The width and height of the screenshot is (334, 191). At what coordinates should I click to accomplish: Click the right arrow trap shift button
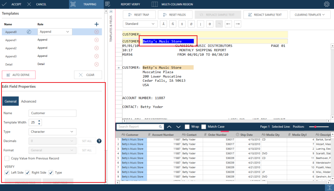238,24
